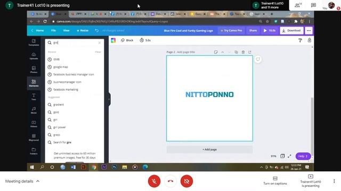Click Clear to remove recent searches
The height and width of the screenshot is (191, 341).
pyautogui.click(x=98, y=52)
